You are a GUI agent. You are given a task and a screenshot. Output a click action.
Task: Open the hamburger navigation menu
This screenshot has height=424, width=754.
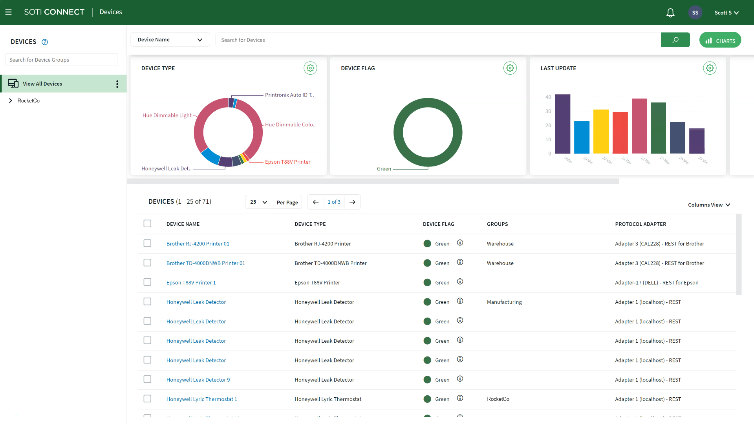click(x=8, y=12)
